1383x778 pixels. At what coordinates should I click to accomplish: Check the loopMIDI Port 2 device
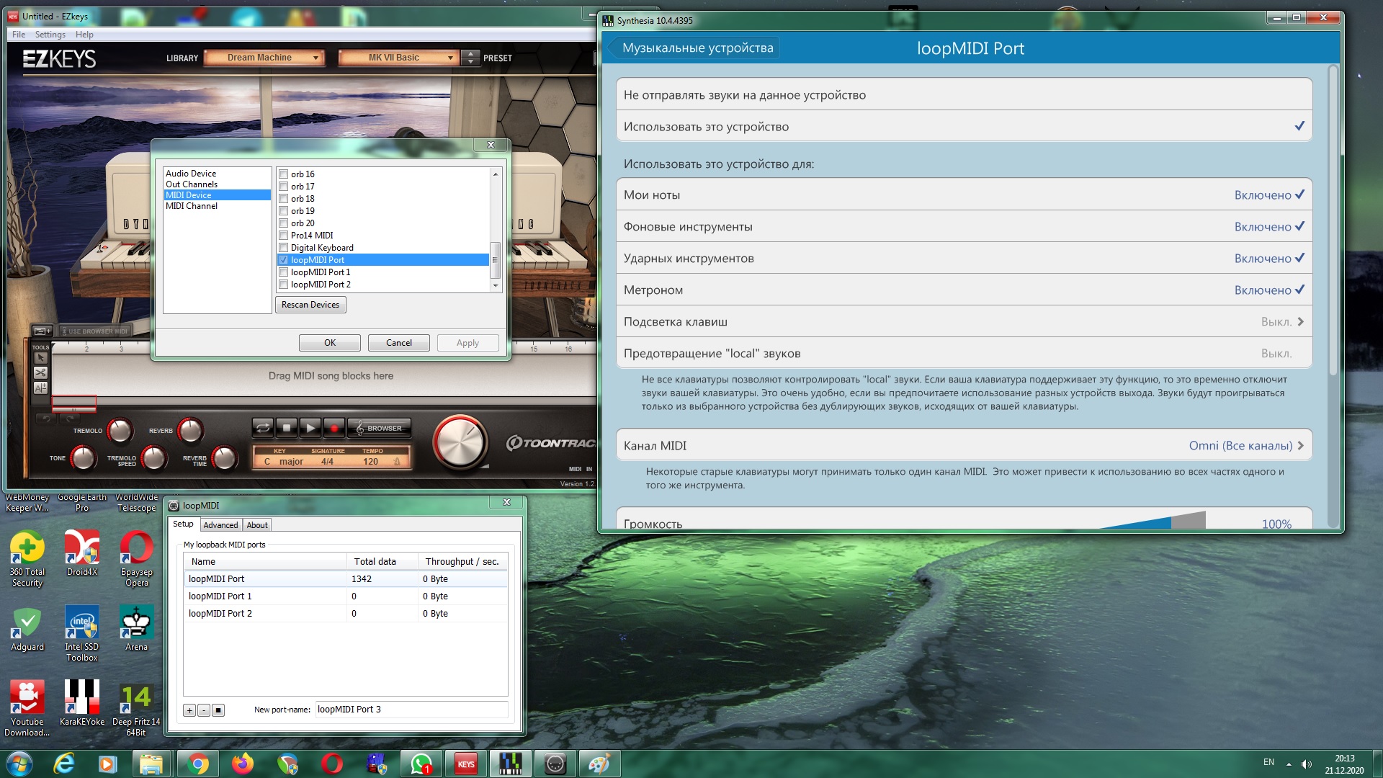pyautogui.click(x=284, y=285)
